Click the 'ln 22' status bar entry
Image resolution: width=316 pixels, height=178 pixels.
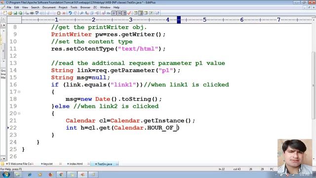pos(222,169)
